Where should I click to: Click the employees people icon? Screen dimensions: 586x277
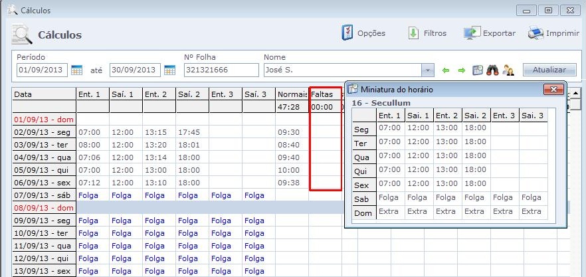pyautogui.click(x=508, y=70)
